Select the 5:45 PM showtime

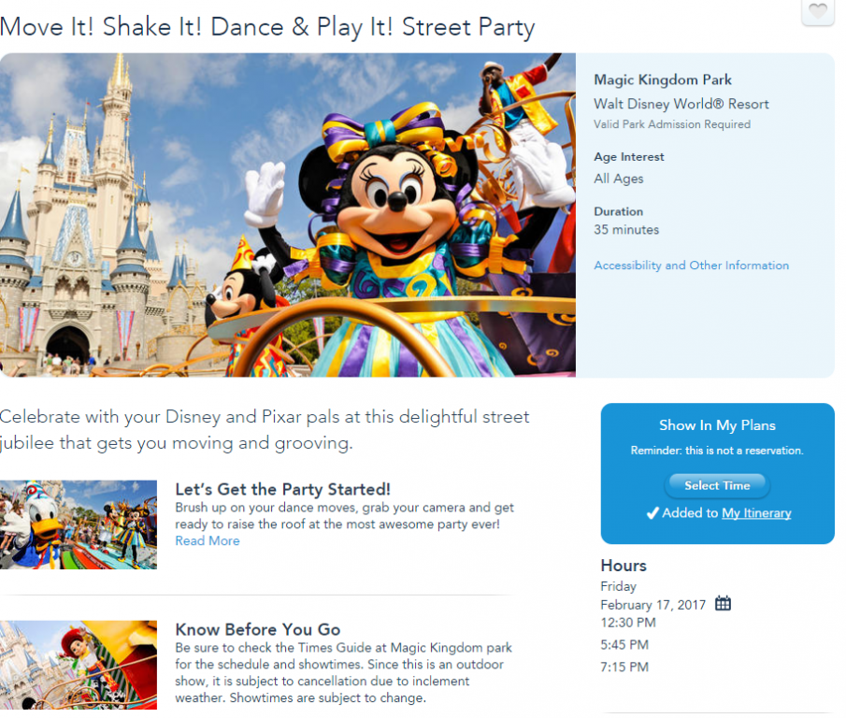625,645
